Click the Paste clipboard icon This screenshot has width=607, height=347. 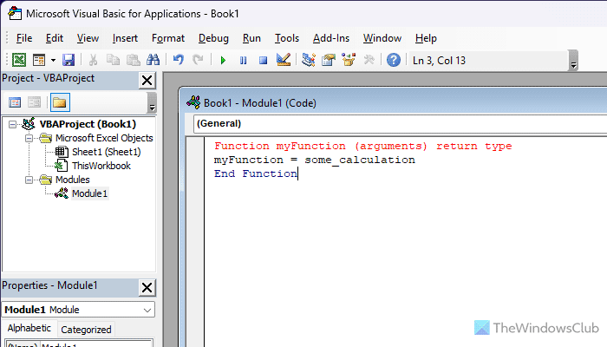point(134,60)
